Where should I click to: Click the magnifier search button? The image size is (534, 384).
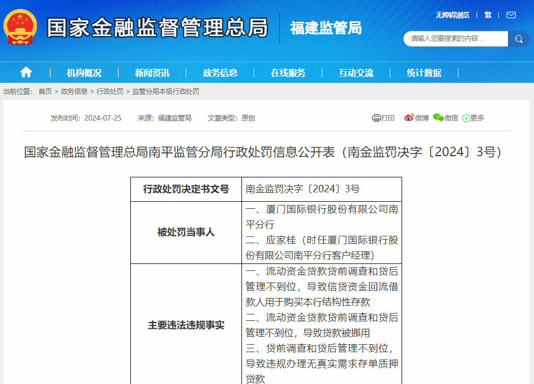(x=519, y=39)
